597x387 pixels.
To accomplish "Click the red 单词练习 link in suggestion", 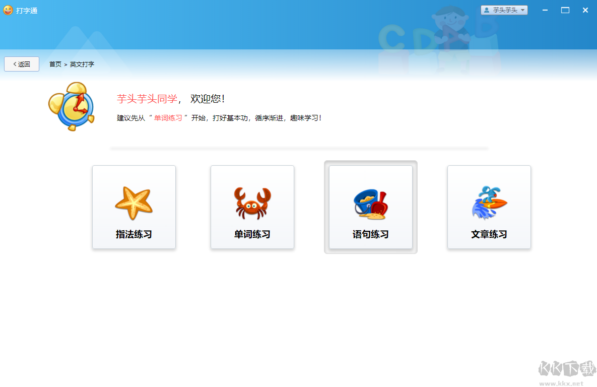I will (168, 118).
